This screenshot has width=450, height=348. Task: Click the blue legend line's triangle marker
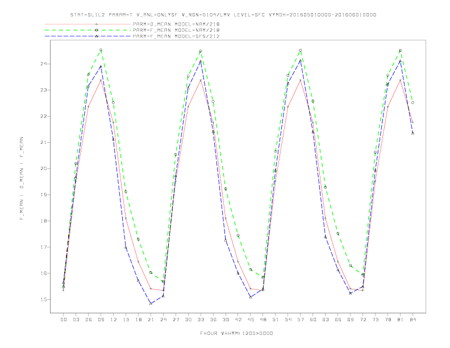(97, 36)
